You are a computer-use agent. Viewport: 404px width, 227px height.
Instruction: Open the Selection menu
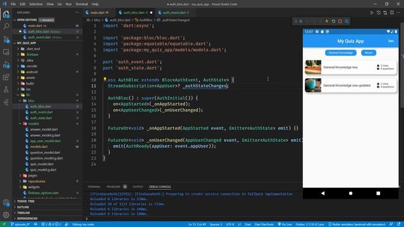pyautogui.click(x=36, y=4)
